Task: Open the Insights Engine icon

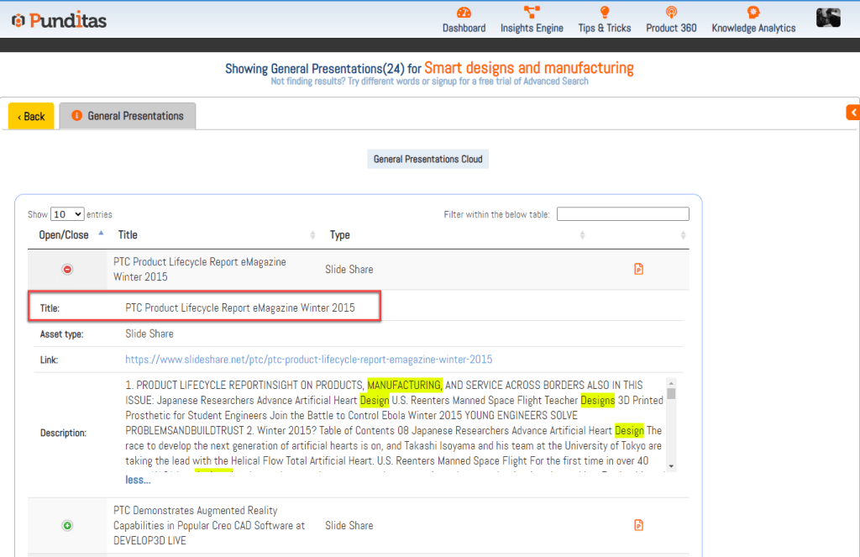Action: (x=532, y=13)
